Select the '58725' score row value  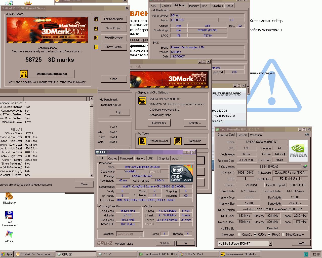[29, 133]
